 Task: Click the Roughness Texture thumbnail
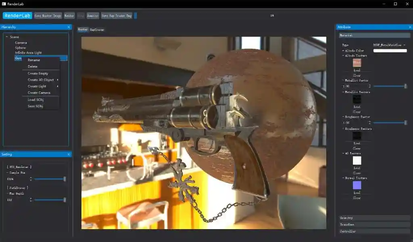(x=357, y=136)
